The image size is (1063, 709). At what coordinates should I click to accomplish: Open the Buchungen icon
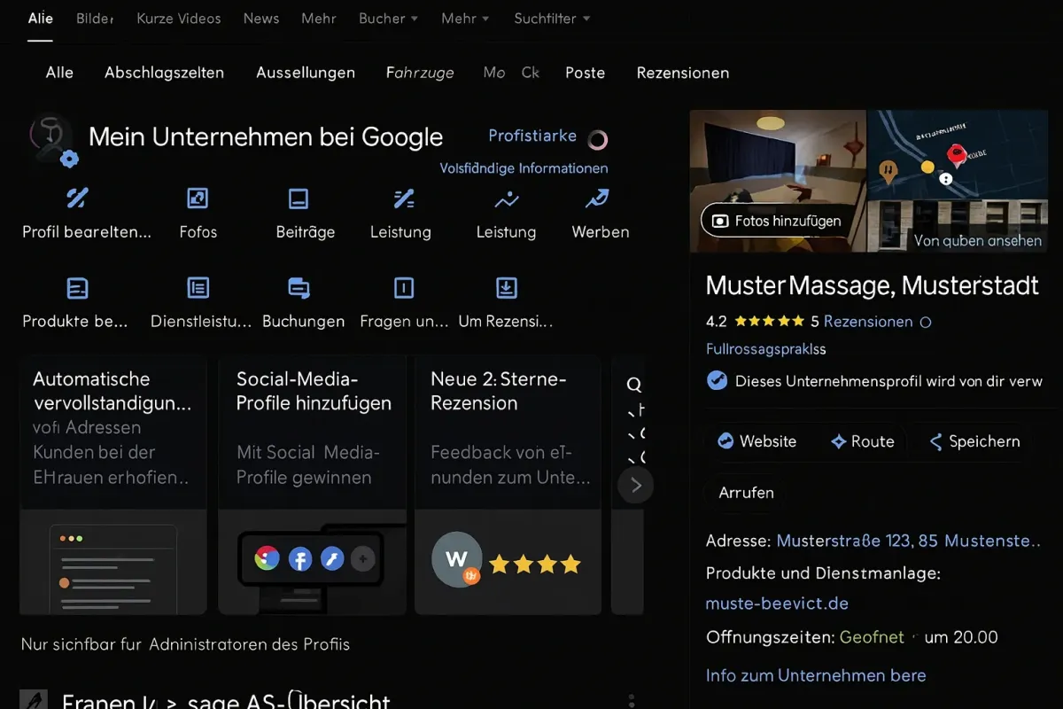(x=299, y=288)
